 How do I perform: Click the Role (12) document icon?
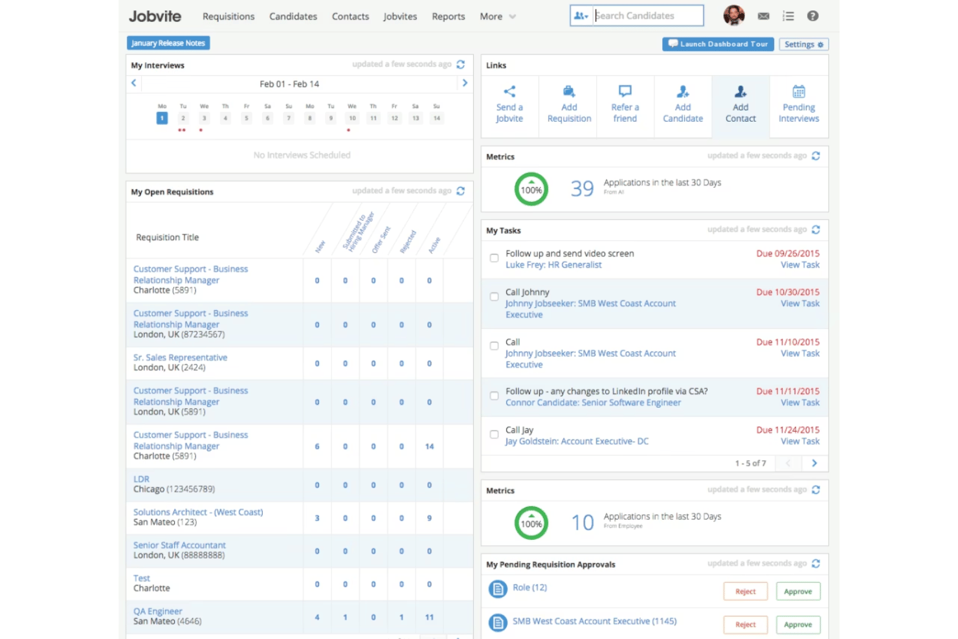498,589
